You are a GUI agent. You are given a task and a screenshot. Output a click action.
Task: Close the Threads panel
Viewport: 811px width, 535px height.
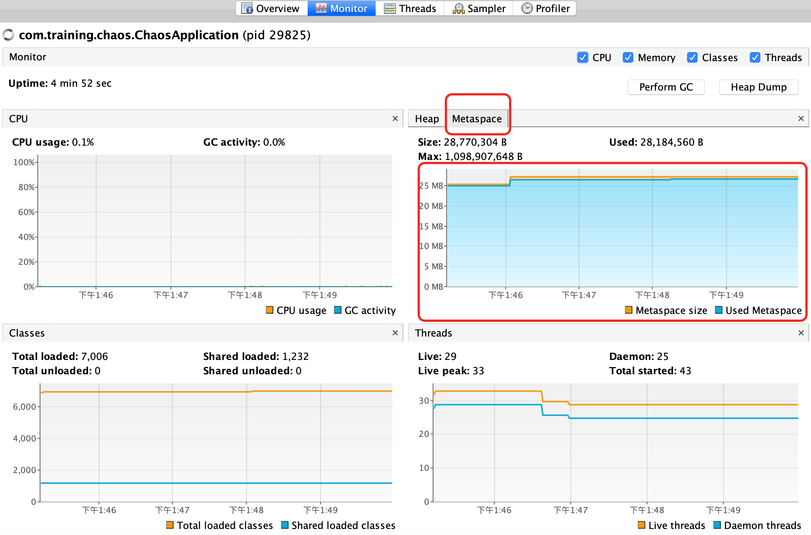tap(801, 333)
